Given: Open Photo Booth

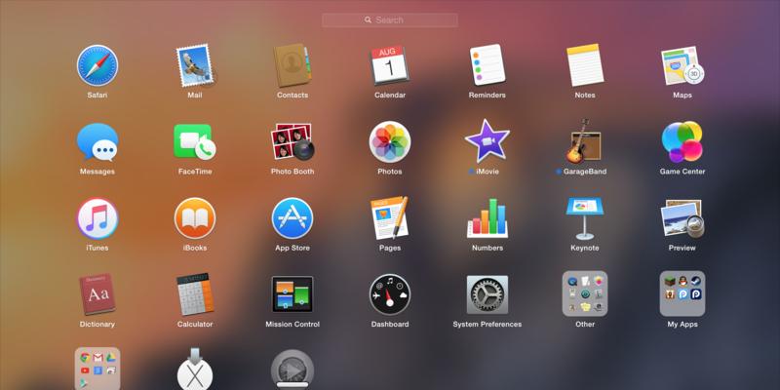Looking at the screenshot, I should [292, 141].
